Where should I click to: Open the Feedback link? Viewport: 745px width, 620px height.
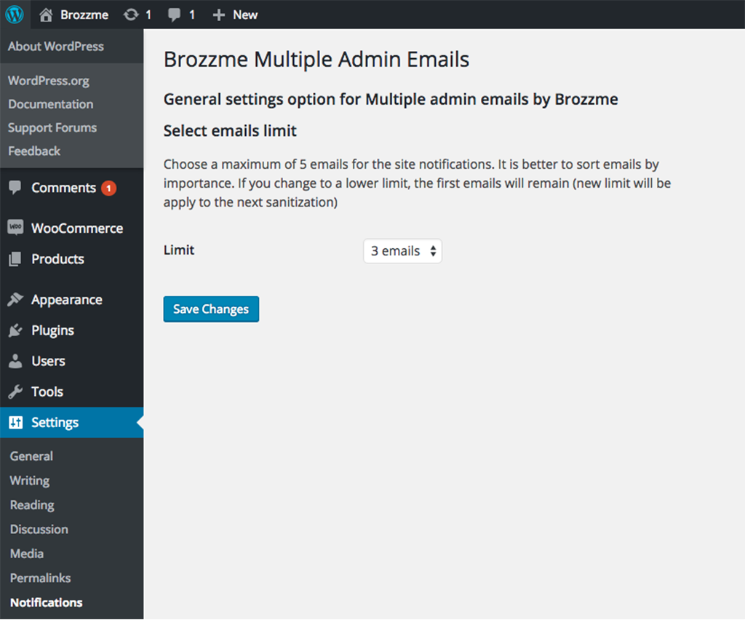pos(34,151)
